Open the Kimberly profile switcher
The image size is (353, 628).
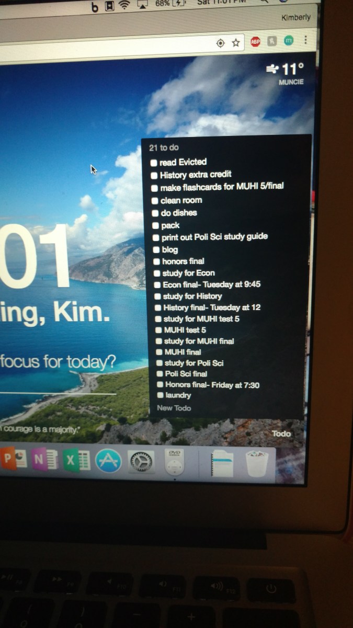pyautogui.click(x=295, y=18)
